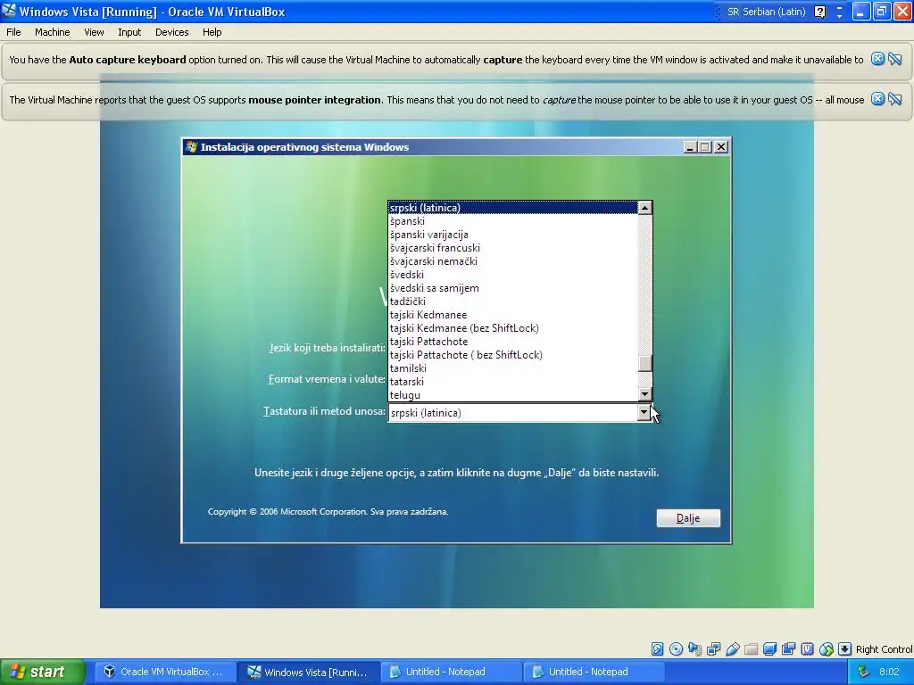Screen dimensions: 914x685
Task: Select tadžički keyboard layout
Action: point(513,301)
